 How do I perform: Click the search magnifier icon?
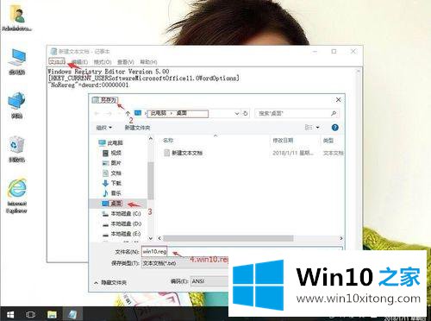334,113
